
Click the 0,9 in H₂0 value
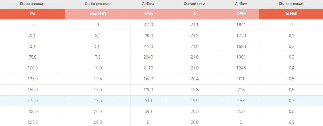291,122
